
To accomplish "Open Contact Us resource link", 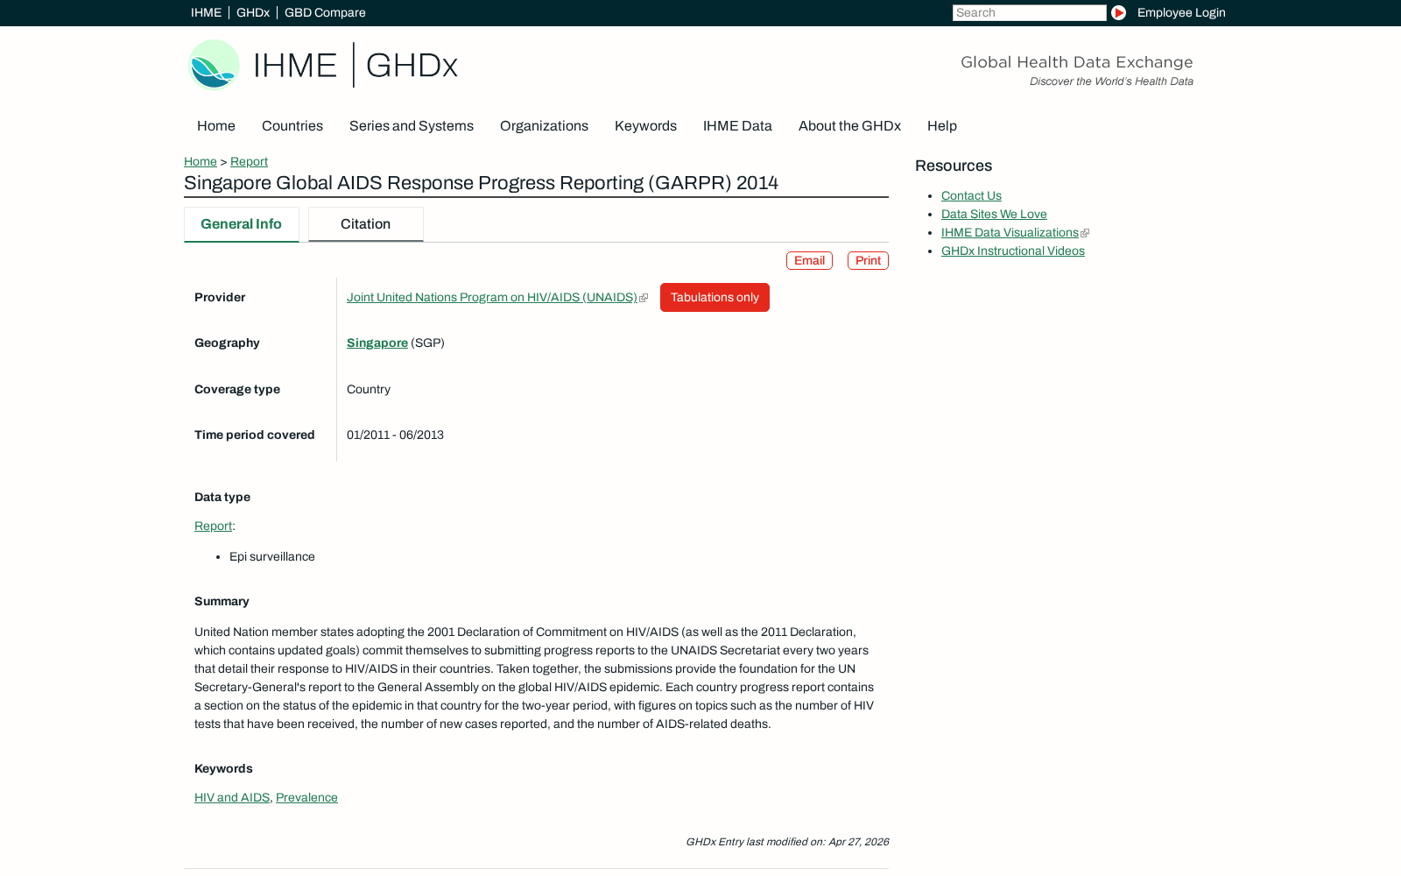I will click(971, 196).
